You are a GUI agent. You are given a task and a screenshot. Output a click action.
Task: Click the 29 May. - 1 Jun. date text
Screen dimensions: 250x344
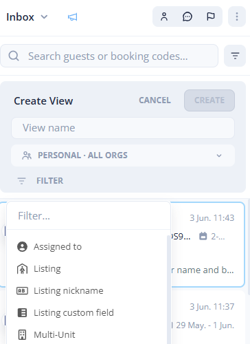(x=205, y=325)
